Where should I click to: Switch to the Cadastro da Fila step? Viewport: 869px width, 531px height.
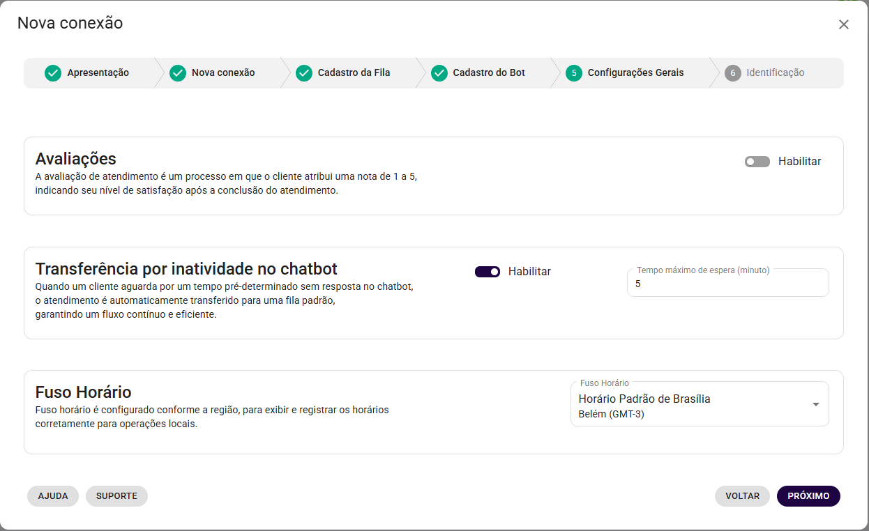pyautogui.click(x=354, y=73)
